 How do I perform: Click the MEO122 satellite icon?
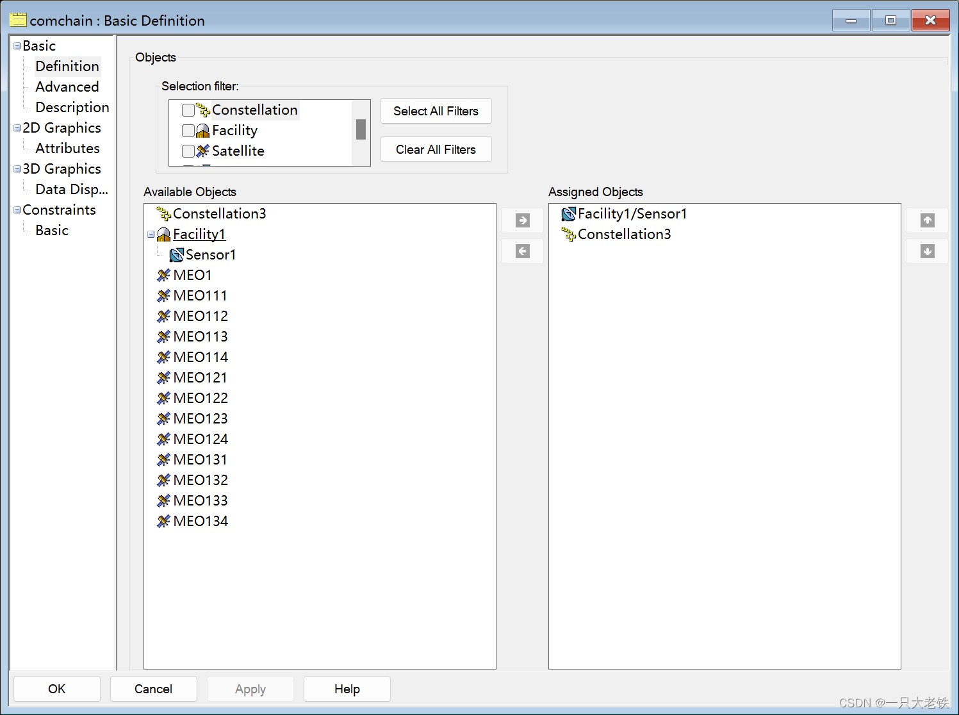pyautogui.click(x=164, y=399)
